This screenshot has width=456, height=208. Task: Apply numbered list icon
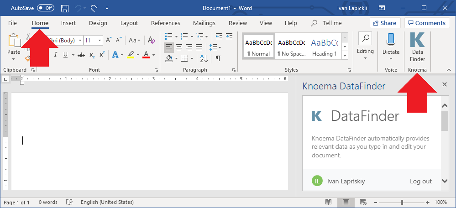pos(184,36)
